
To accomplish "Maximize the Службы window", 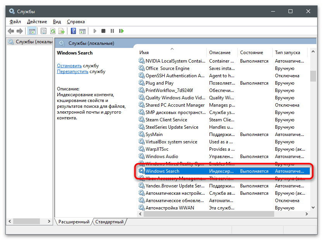I will point(290,11).
